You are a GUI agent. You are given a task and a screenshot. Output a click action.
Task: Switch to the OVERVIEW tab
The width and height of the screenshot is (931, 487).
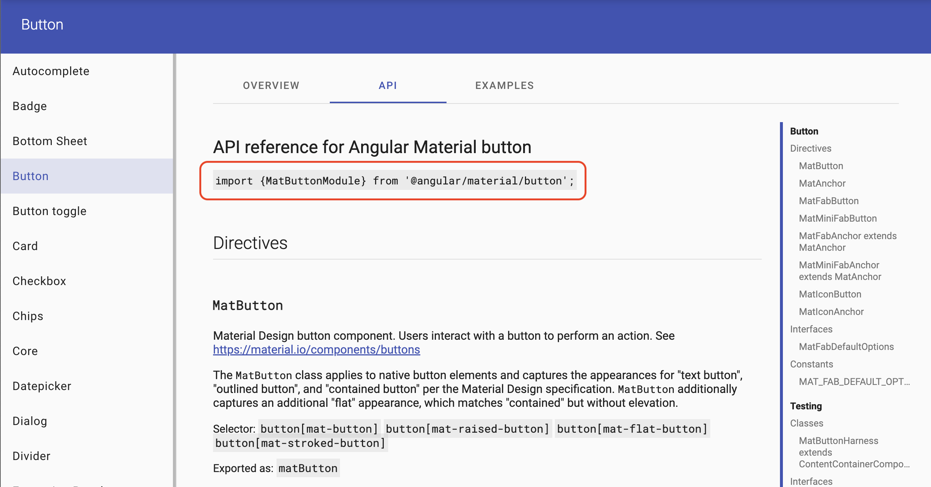point(270,85)
